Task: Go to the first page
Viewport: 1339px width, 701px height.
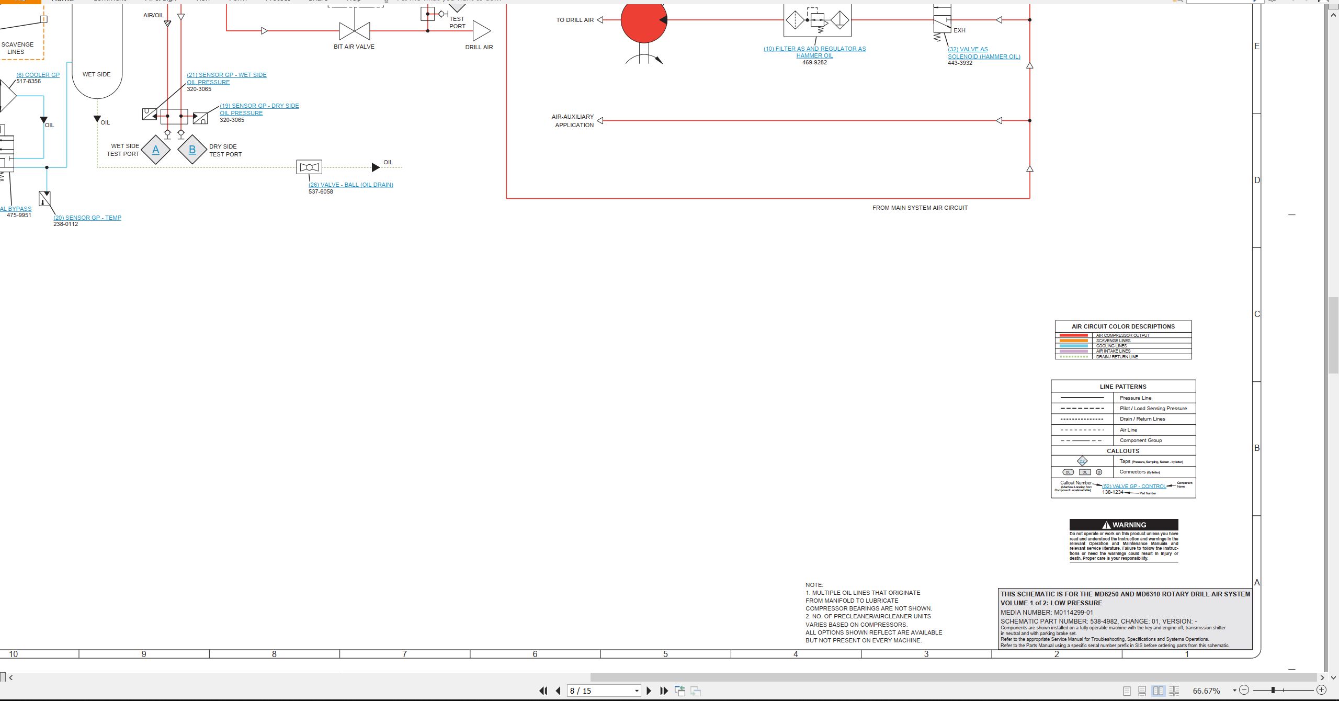Action: [543, 691]
